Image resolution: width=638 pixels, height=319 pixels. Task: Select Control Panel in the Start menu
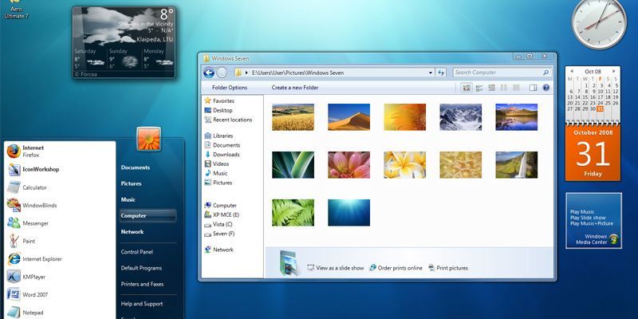(136, 252)
